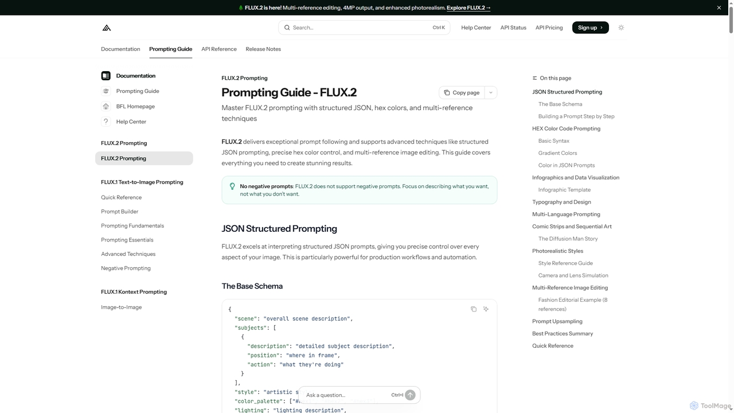Open Prompting Fundamentals sidebar page

click(x=132, y=226)
